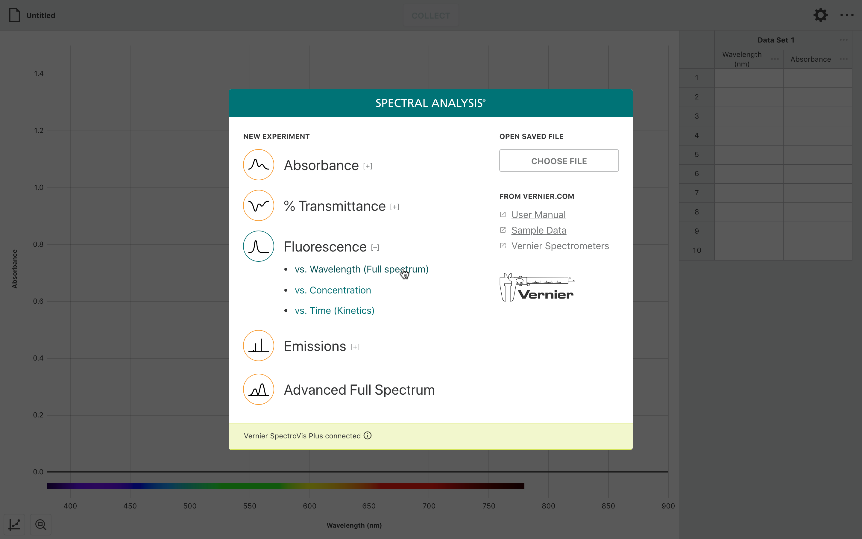Screen dimensions: 862x539
Task: Select the % Transmittance experiment icon
Action: [259, 205]
